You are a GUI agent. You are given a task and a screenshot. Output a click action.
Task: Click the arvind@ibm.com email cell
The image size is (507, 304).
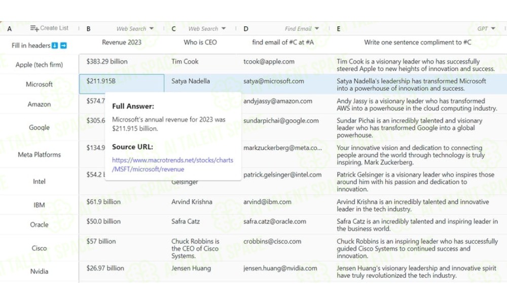click(x=283, y=205)
